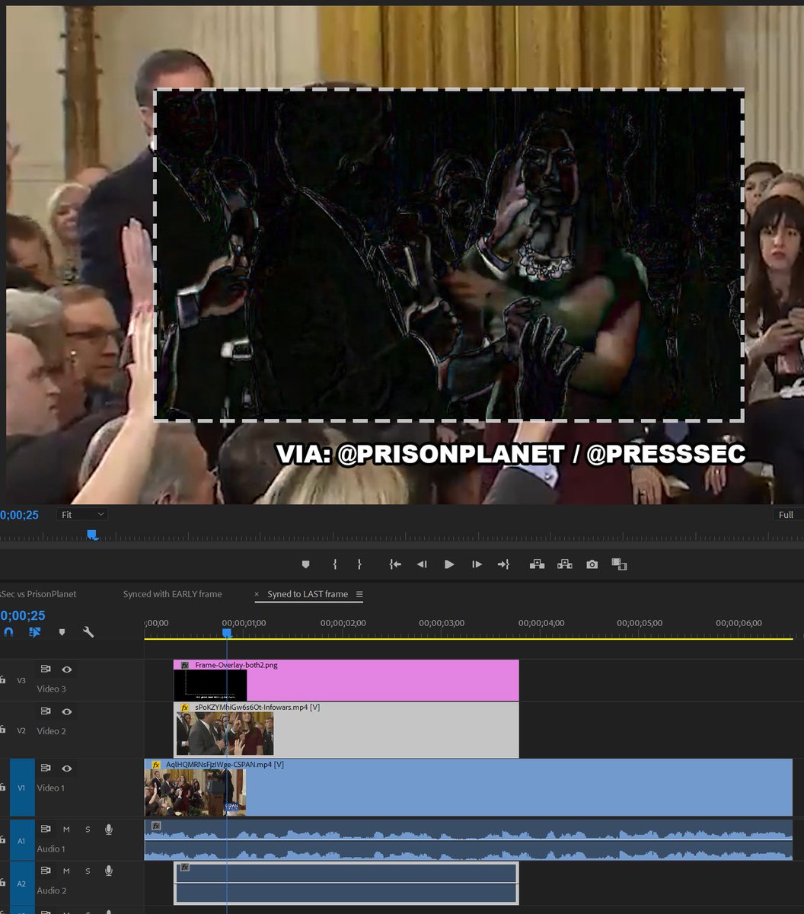This screenshot has width=804, height=914.
Task: Open the Syned to LAST frame panel menu
Action: (359, 594)
